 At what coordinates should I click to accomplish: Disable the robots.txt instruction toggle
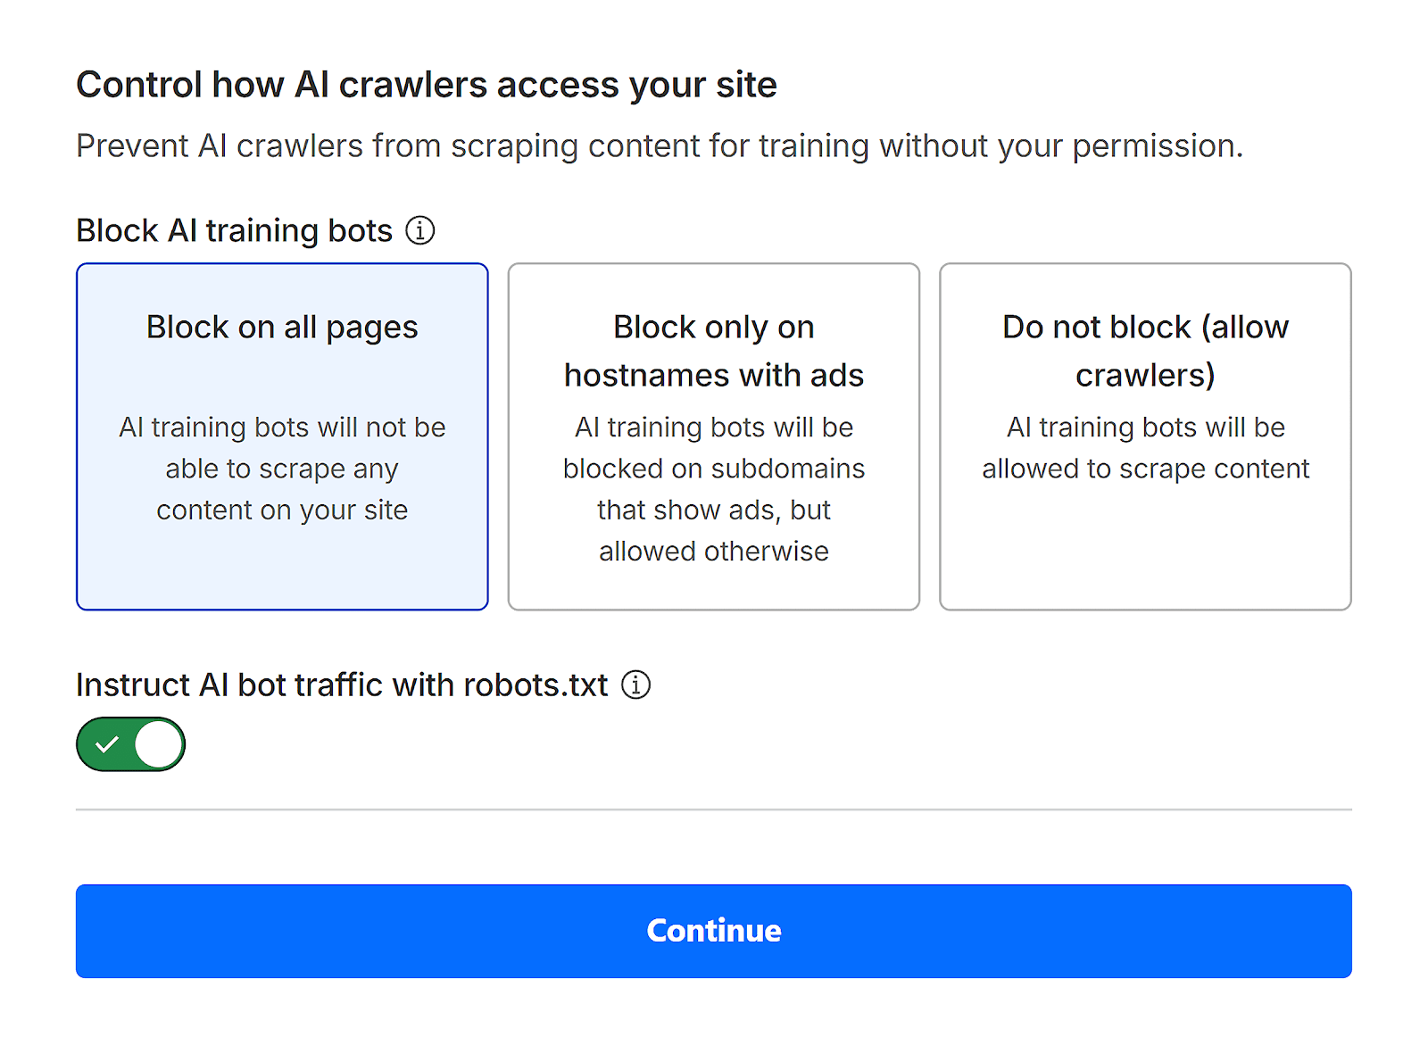pos(130,743)
